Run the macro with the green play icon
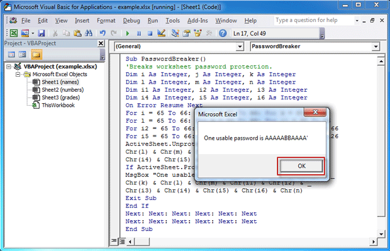This screenshot has width=390, height=251. (128, 33)
